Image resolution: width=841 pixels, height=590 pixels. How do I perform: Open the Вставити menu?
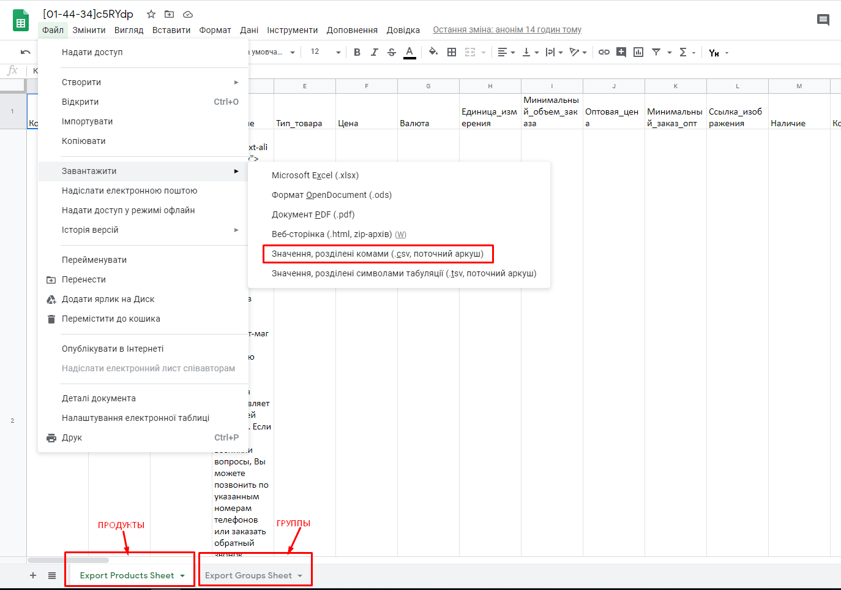(x=171, y=30)
